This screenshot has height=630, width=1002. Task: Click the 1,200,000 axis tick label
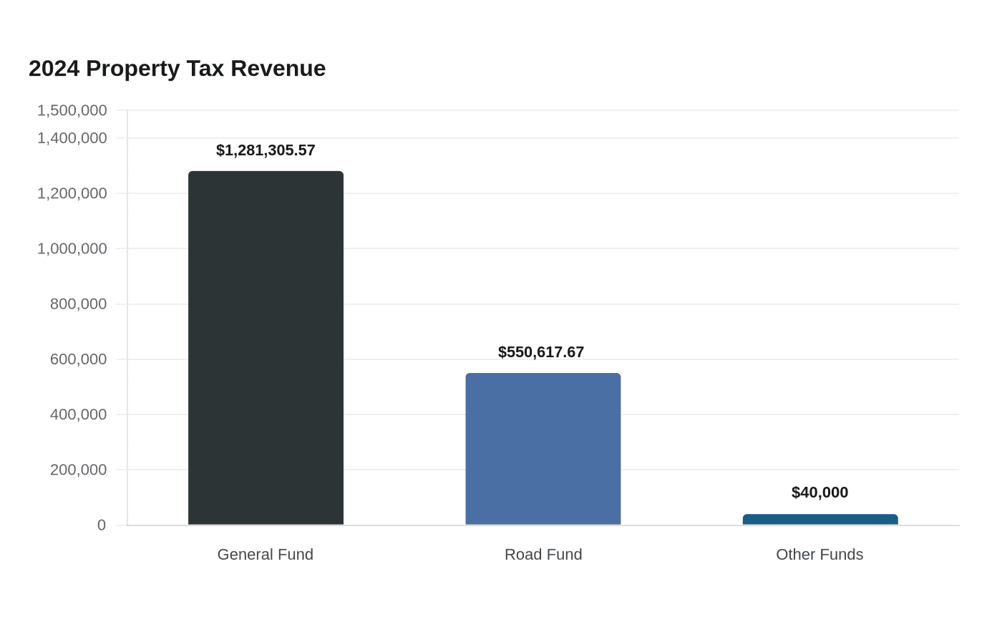click(x=72, y=193)
